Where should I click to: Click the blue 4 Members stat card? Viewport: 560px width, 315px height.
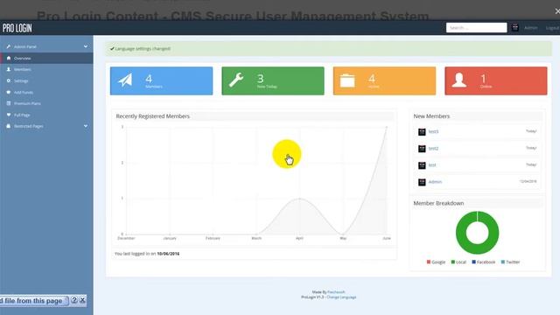coord(161,80)
